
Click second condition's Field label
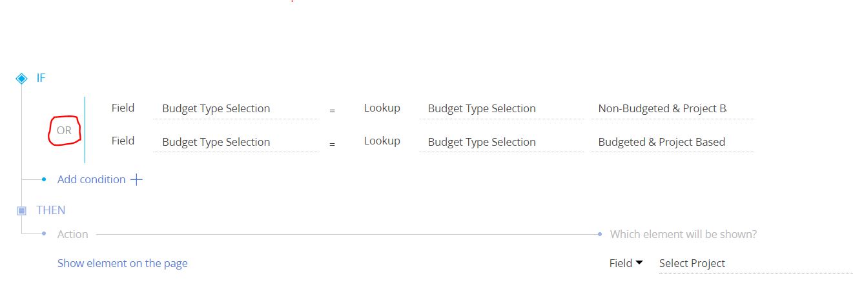click(123, 141)
